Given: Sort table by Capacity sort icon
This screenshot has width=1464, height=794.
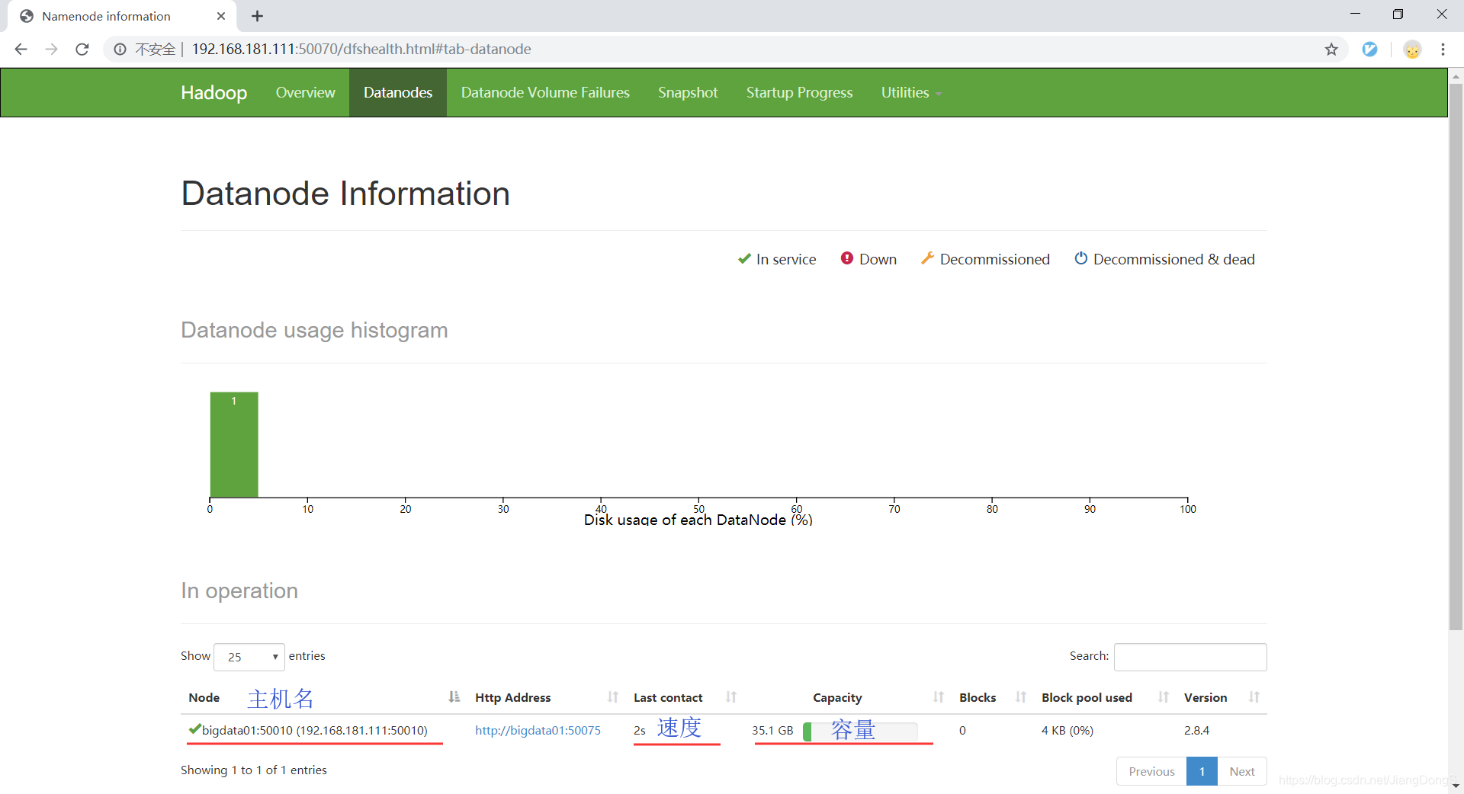Looking at the screenshot, I should pos(939,697).
